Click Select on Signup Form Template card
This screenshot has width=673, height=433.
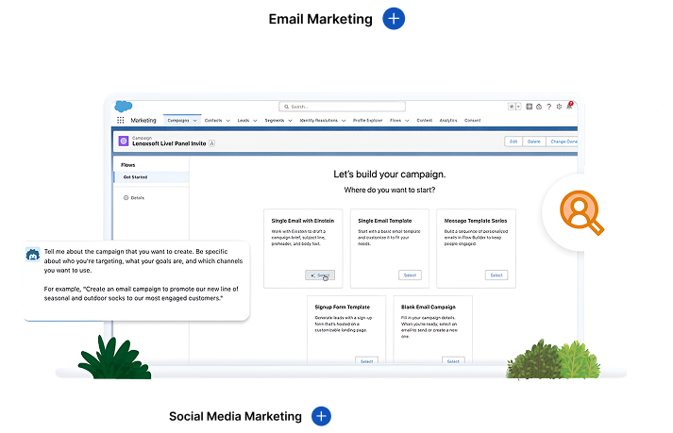tap(366, 360)
